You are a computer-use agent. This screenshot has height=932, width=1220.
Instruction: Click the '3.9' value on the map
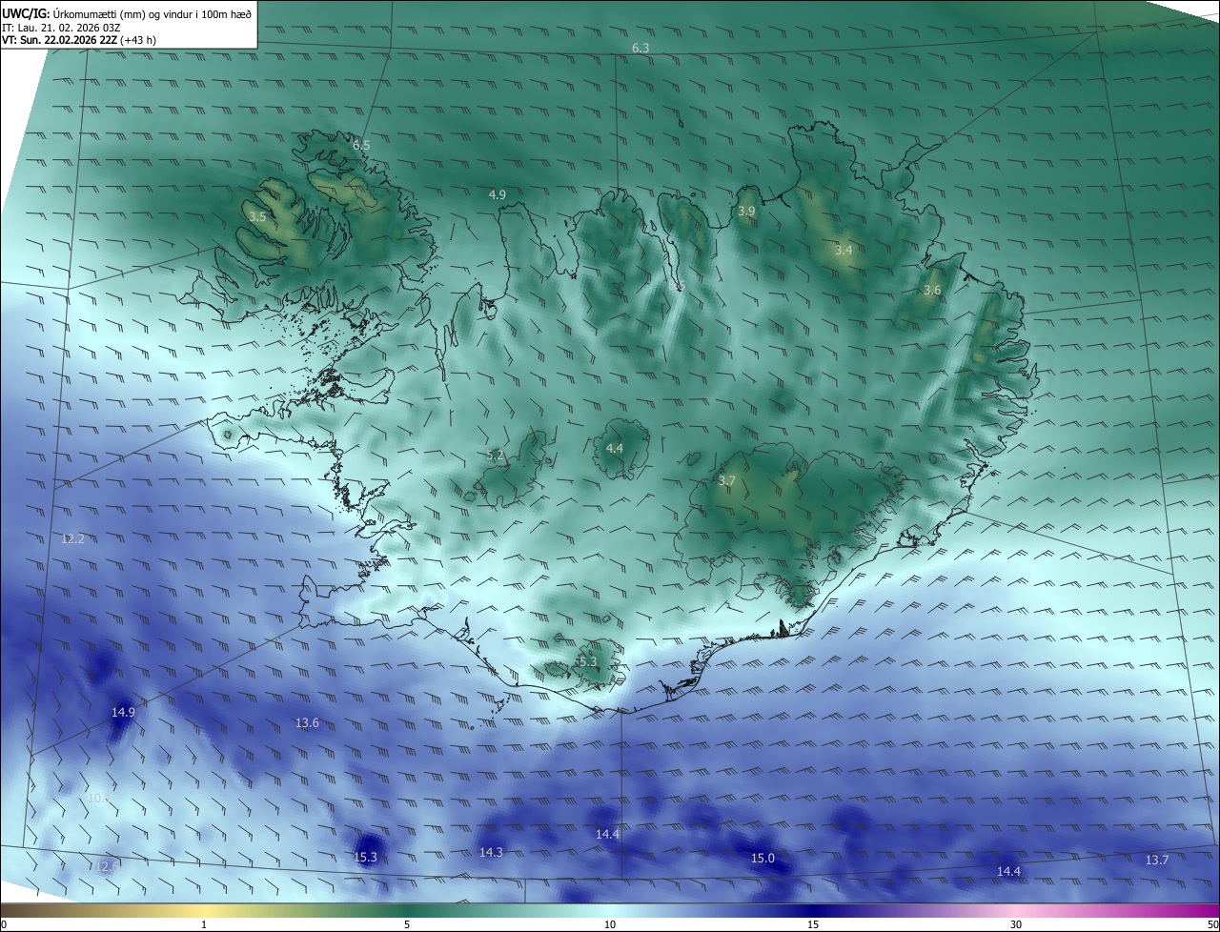tap(746, 211)
